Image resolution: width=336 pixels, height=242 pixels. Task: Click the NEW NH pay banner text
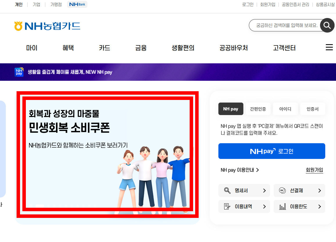click(70, 72)
